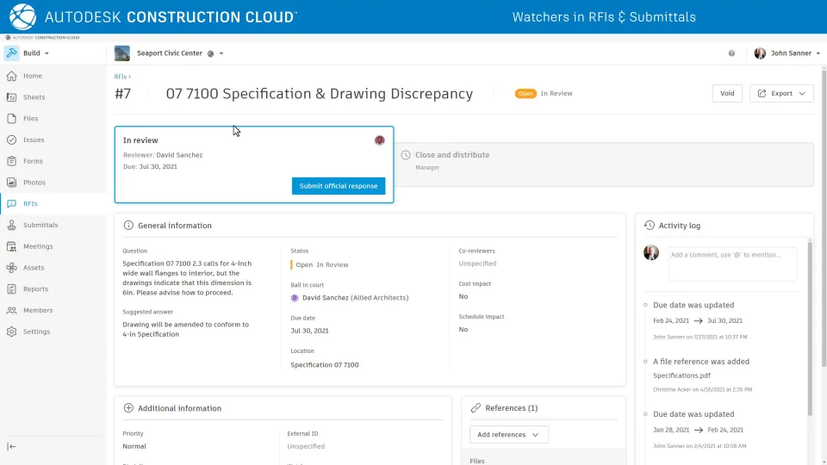Navigate to Assets in the sidebar

(x=34, y=268)
